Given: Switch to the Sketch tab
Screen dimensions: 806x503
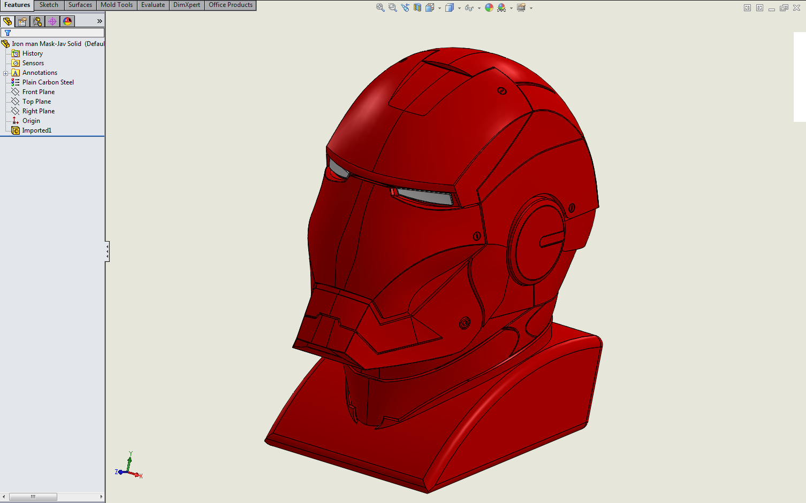Looking at the screenshot, I should pos(49,5).
